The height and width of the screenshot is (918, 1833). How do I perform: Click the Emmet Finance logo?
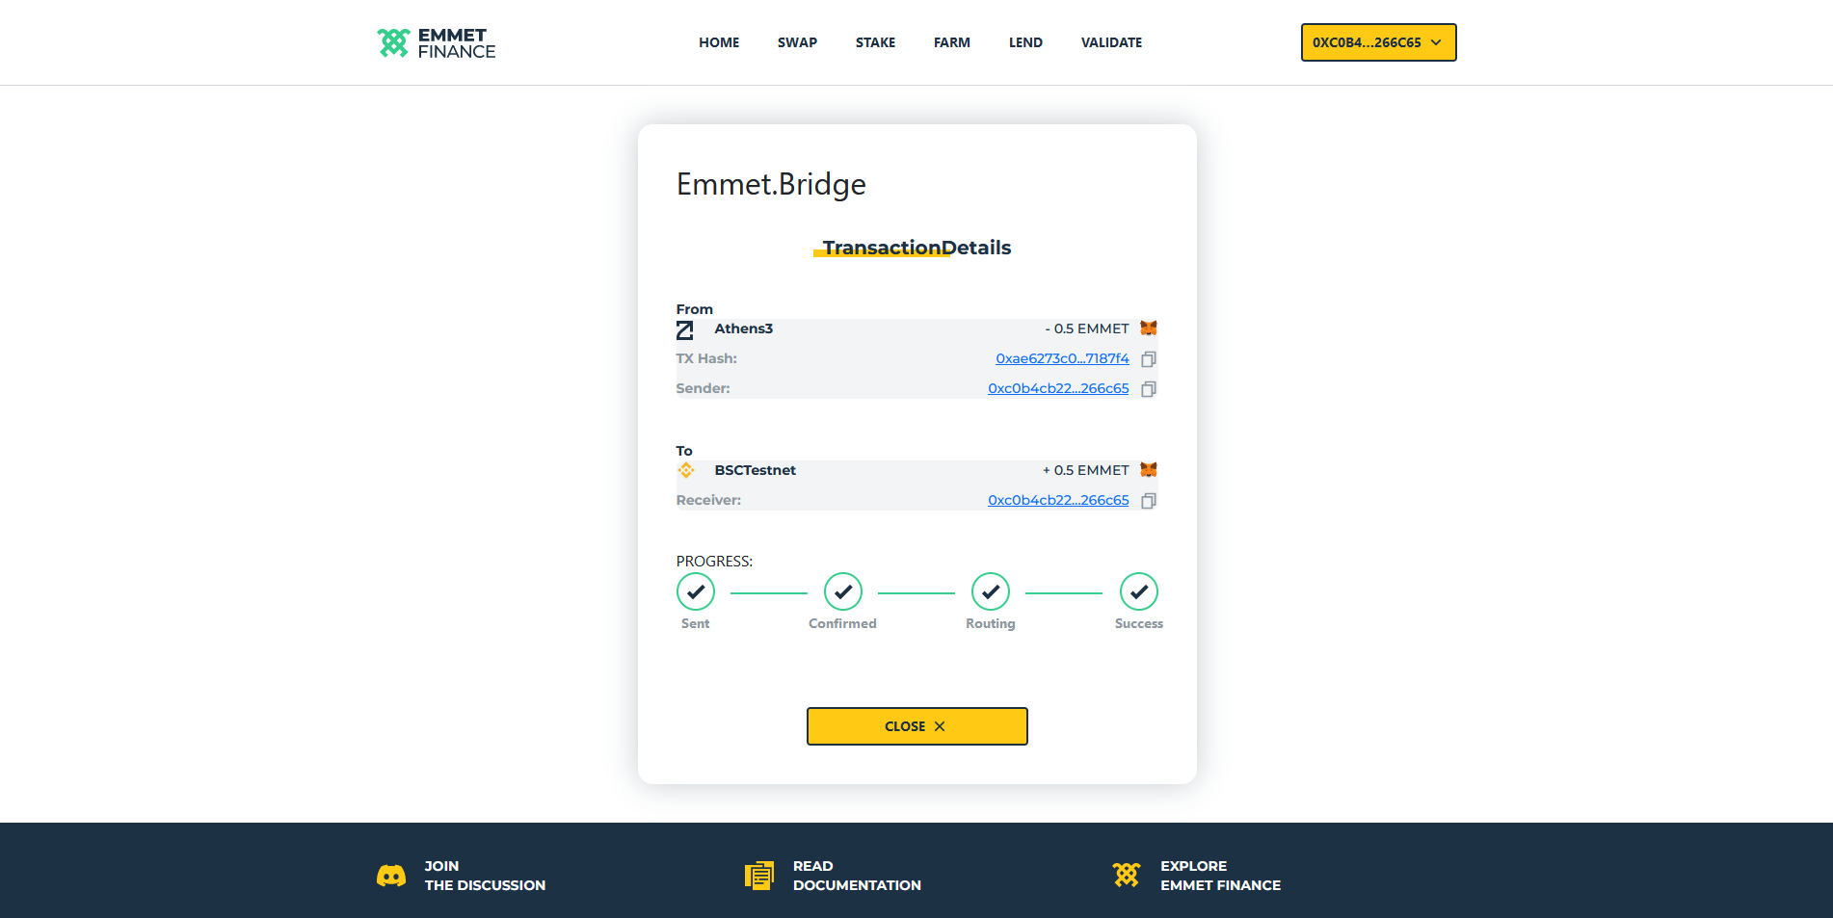437,43
